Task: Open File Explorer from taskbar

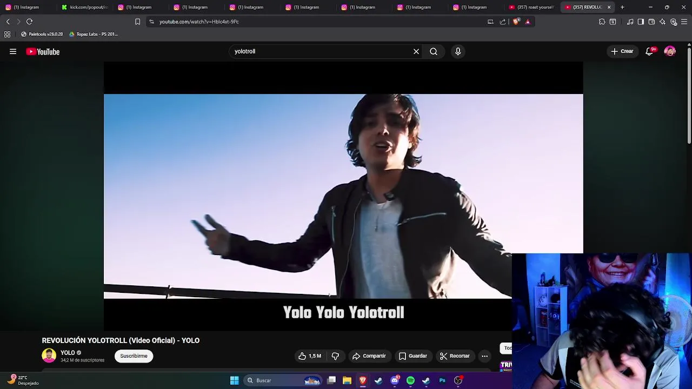Action: pos(347,380)
